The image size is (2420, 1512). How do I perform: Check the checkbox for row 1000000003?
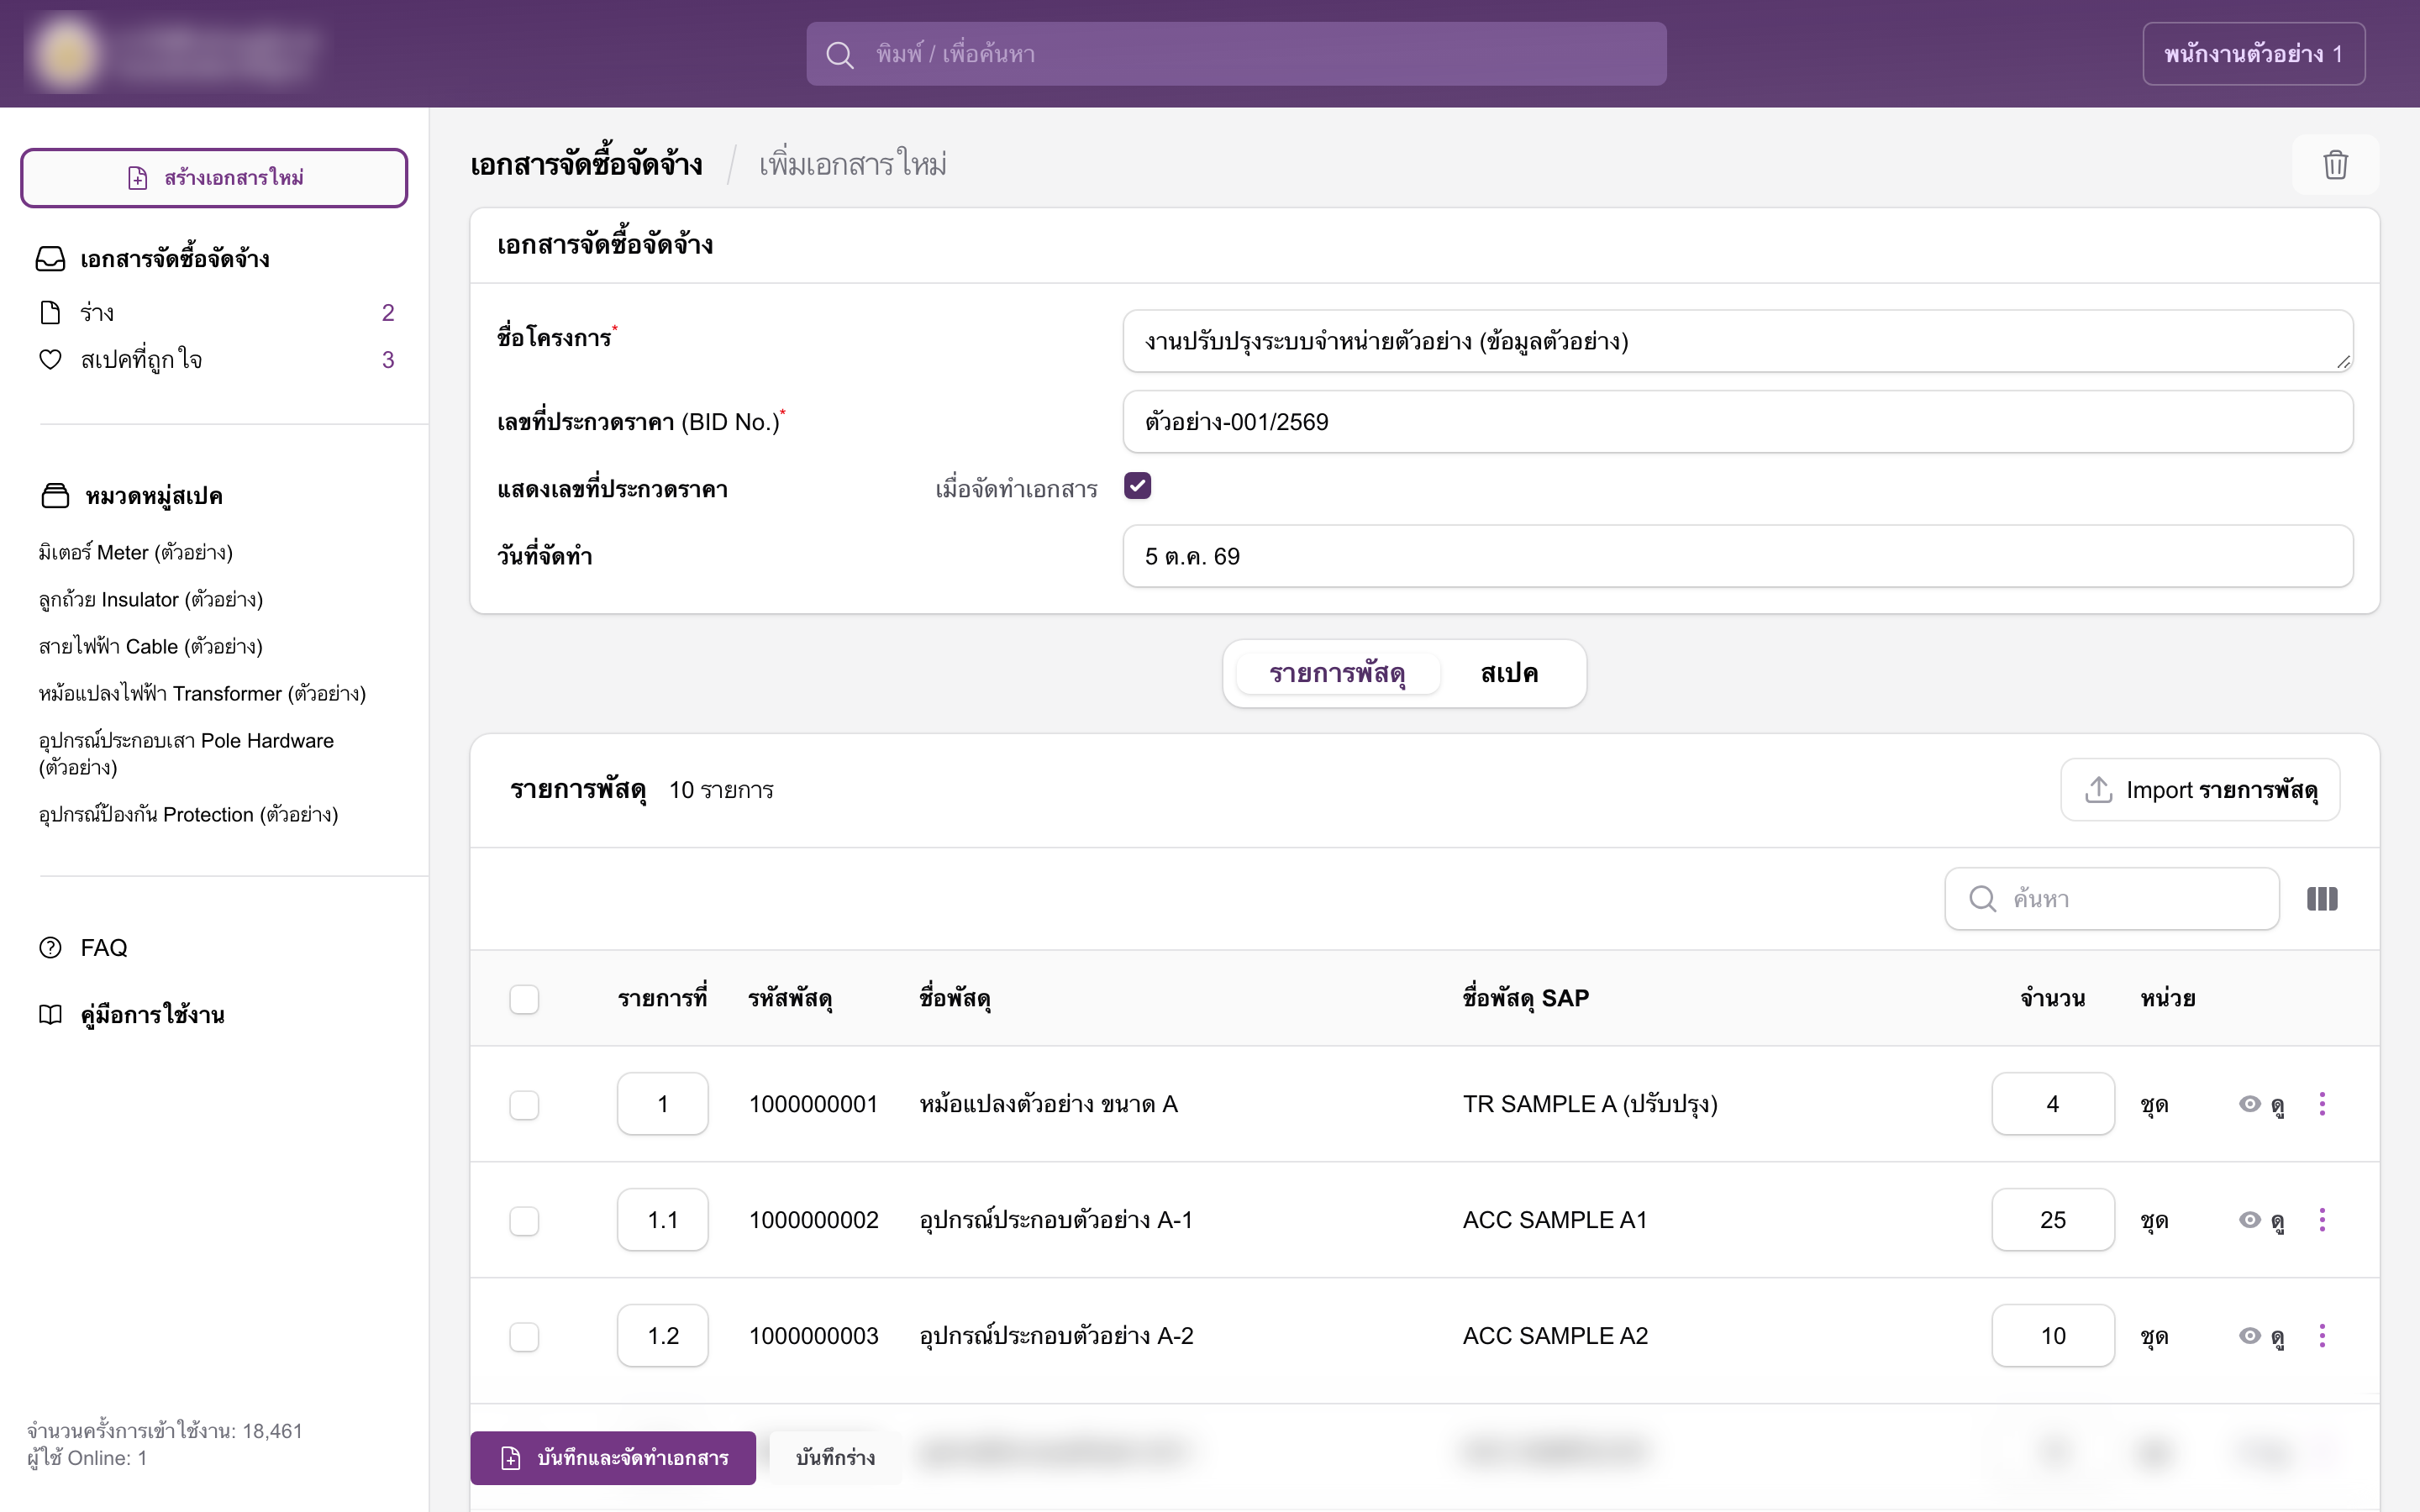click(524, 1337)
